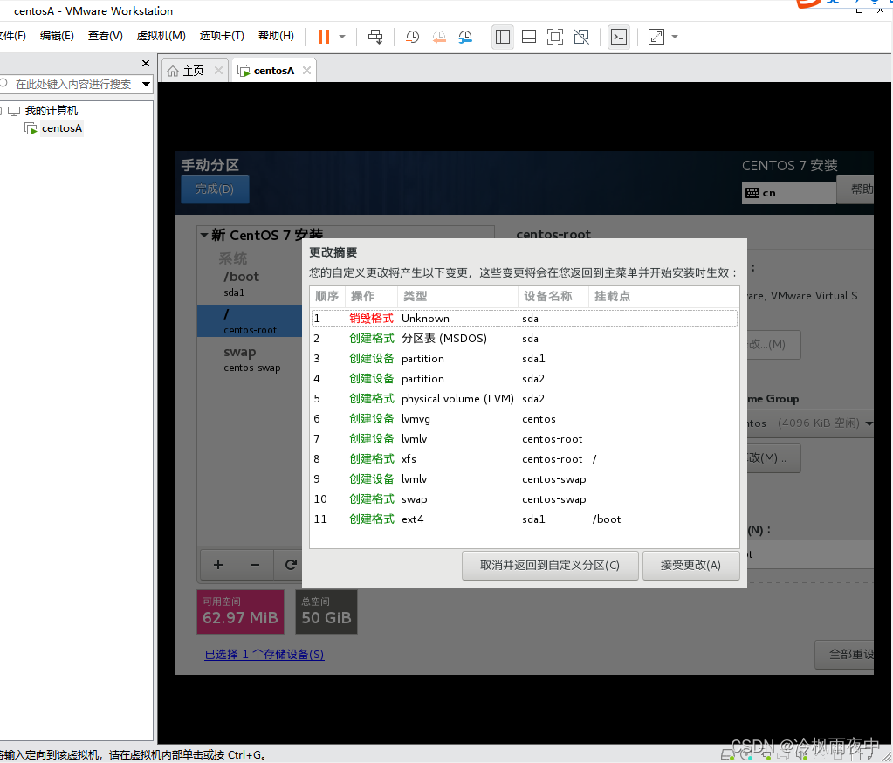The height and width of the screenshot is (763, 893).
Task: Select the swap centos-swap entry
Action: click(250, 359)
